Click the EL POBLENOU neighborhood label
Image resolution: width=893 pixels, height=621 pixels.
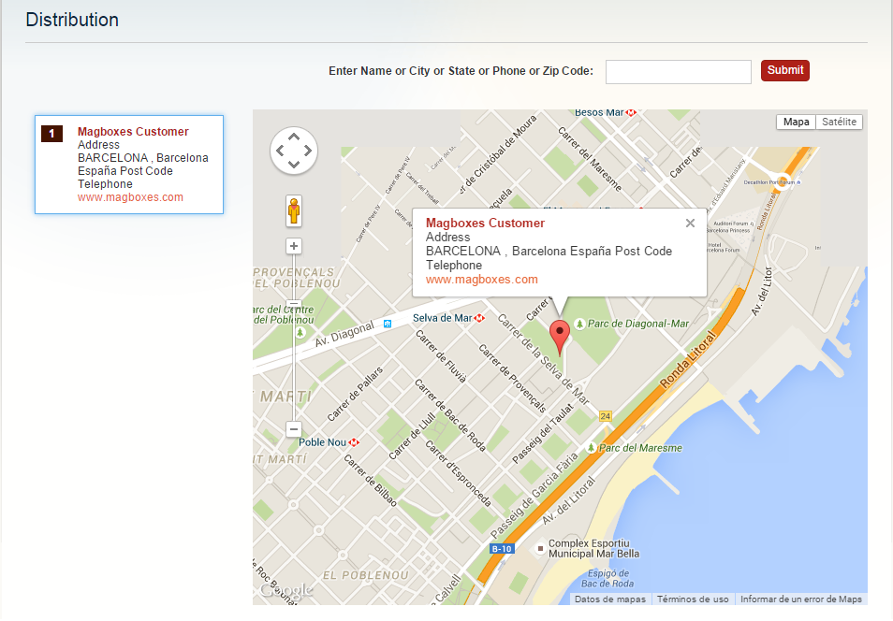click(366, 575)
